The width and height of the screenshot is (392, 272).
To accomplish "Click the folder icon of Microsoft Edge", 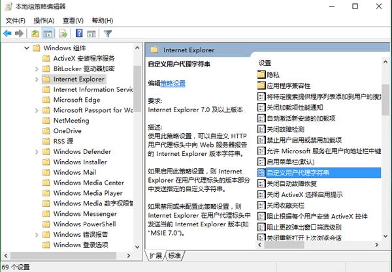I will [x=46, y=100].
